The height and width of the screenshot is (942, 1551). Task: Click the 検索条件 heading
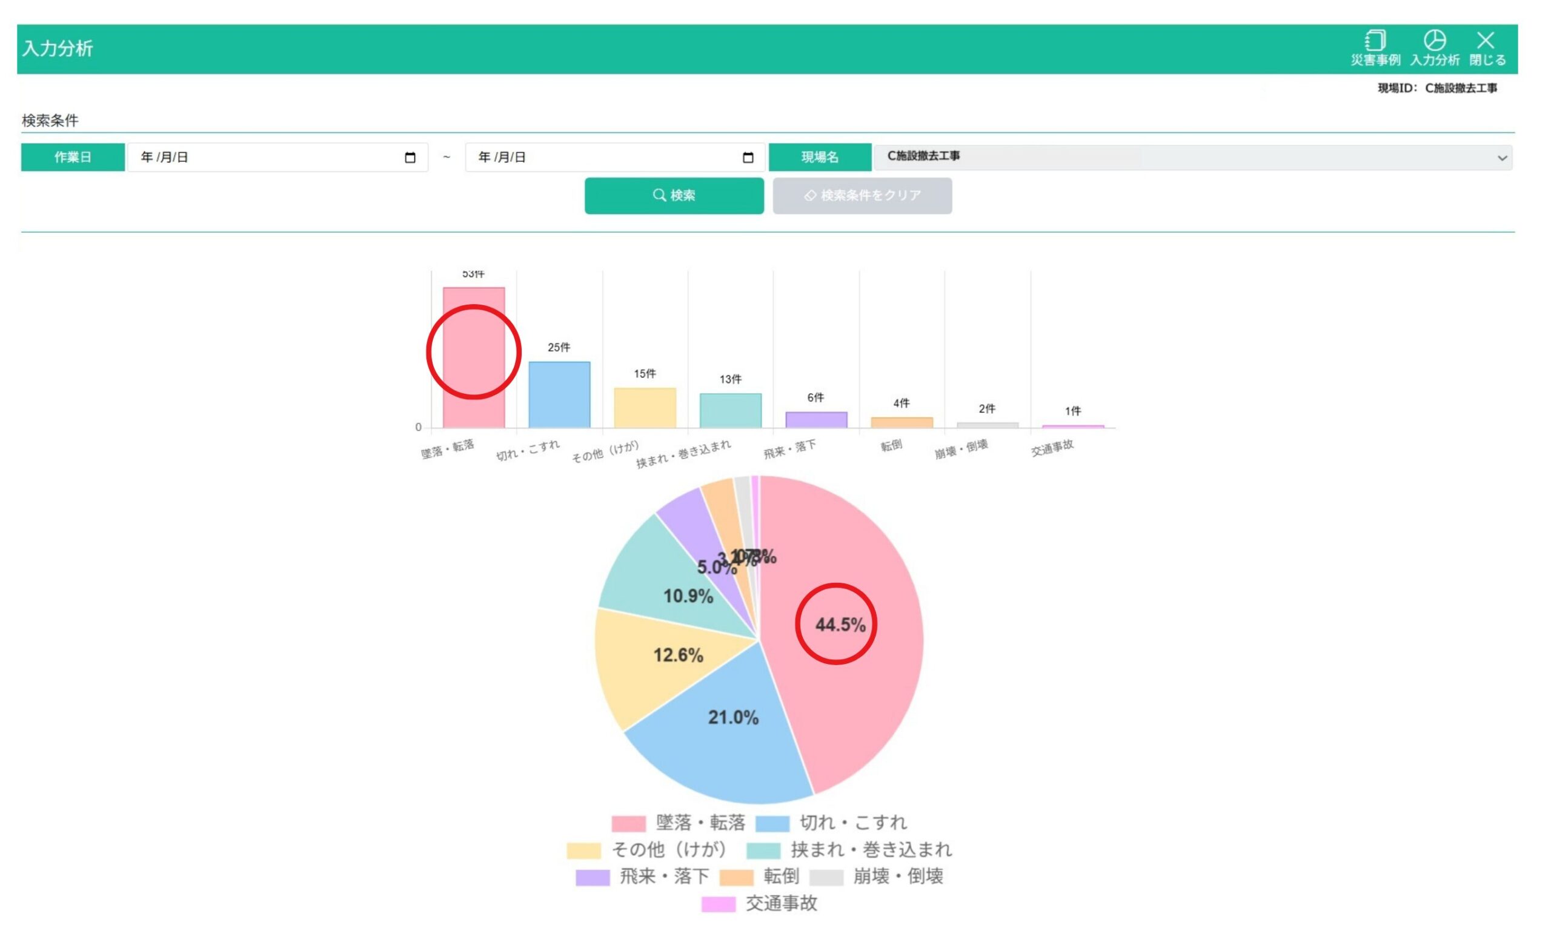[x=50, y=120]
